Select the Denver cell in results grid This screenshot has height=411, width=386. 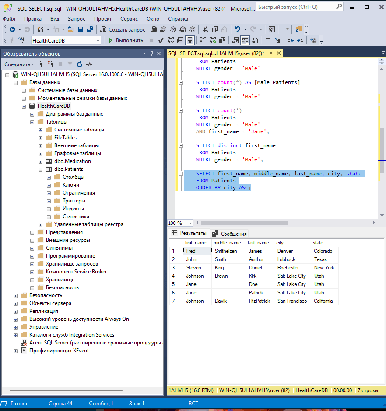pyautogui.click(x=292, y=251)
